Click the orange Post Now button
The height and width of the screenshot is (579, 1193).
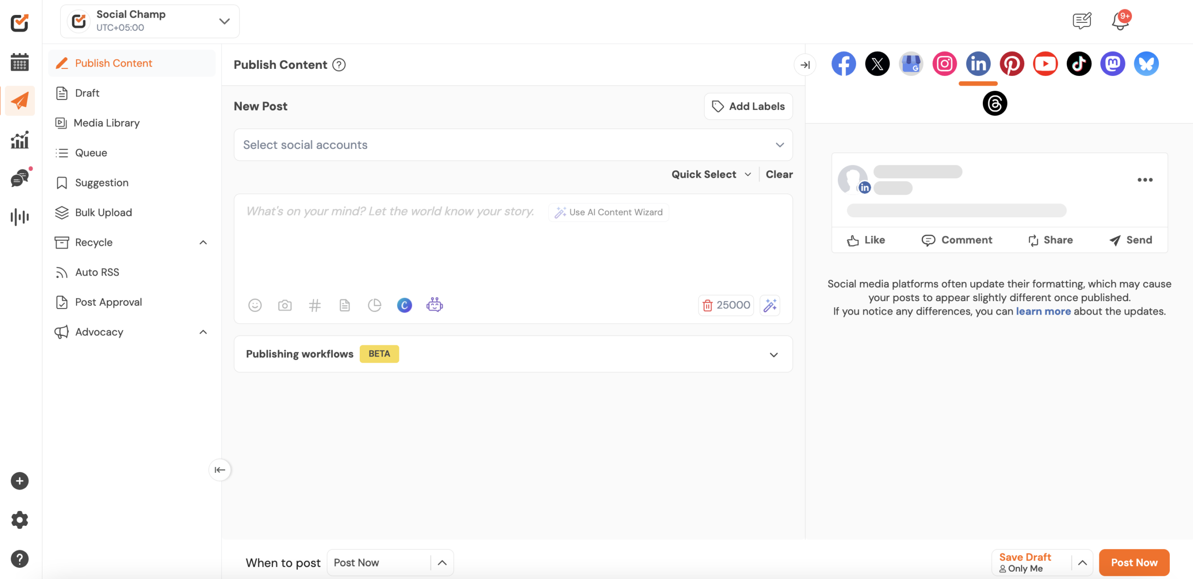coord(1134,563)
